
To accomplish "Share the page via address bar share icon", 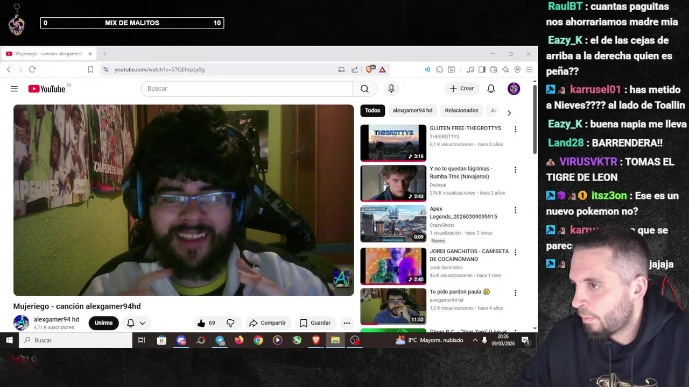I will tap(355, 69).
